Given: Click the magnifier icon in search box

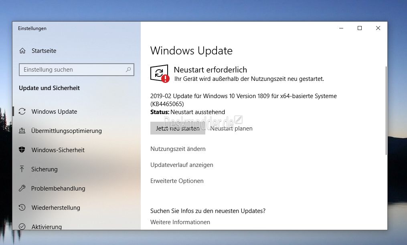Looking at the screenshot, I should tap(128, 70).
